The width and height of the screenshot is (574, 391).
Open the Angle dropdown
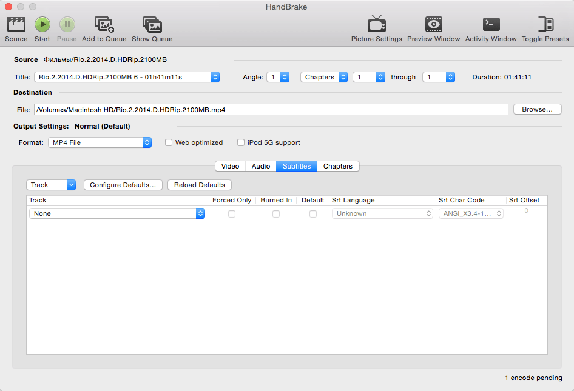click(278, 77)
